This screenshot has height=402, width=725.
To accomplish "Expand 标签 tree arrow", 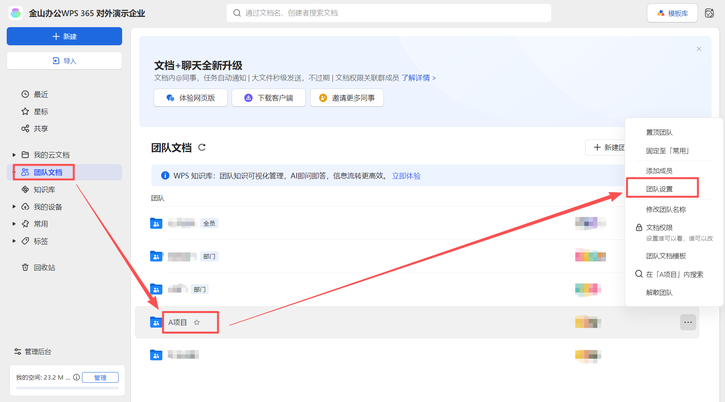I will (14, 241).
